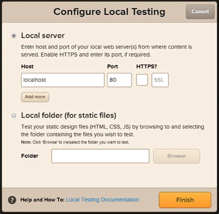The height and width of the screenshot is (214, 219).
Task: Click the Folder label
Action: pos(30,156)
